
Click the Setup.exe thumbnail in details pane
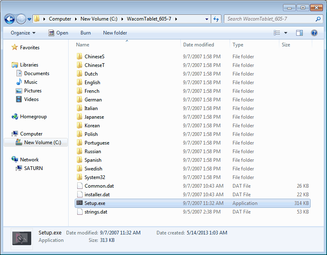coord(22,238)
